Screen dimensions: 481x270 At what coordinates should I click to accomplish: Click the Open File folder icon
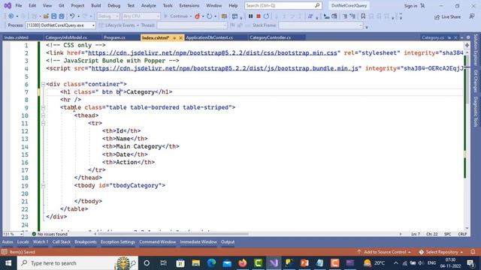46,16
